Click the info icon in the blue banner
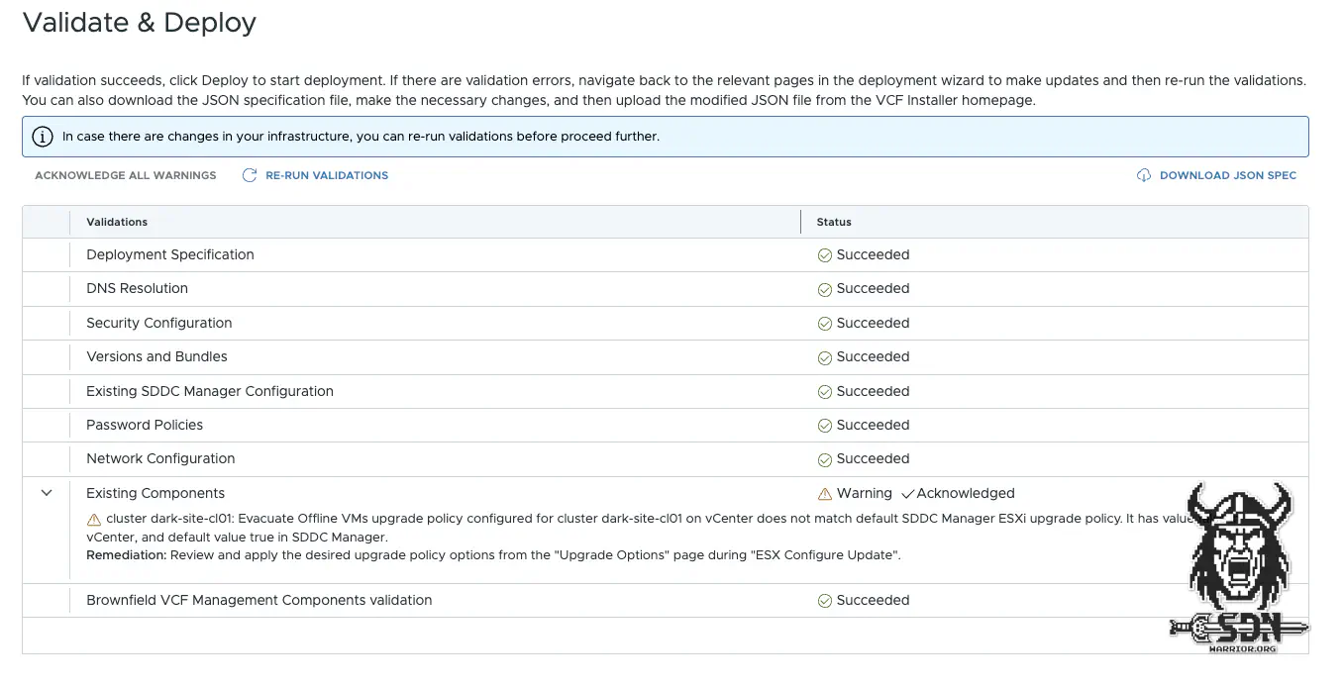This screenshot has height=687, width=1344. 43,137
